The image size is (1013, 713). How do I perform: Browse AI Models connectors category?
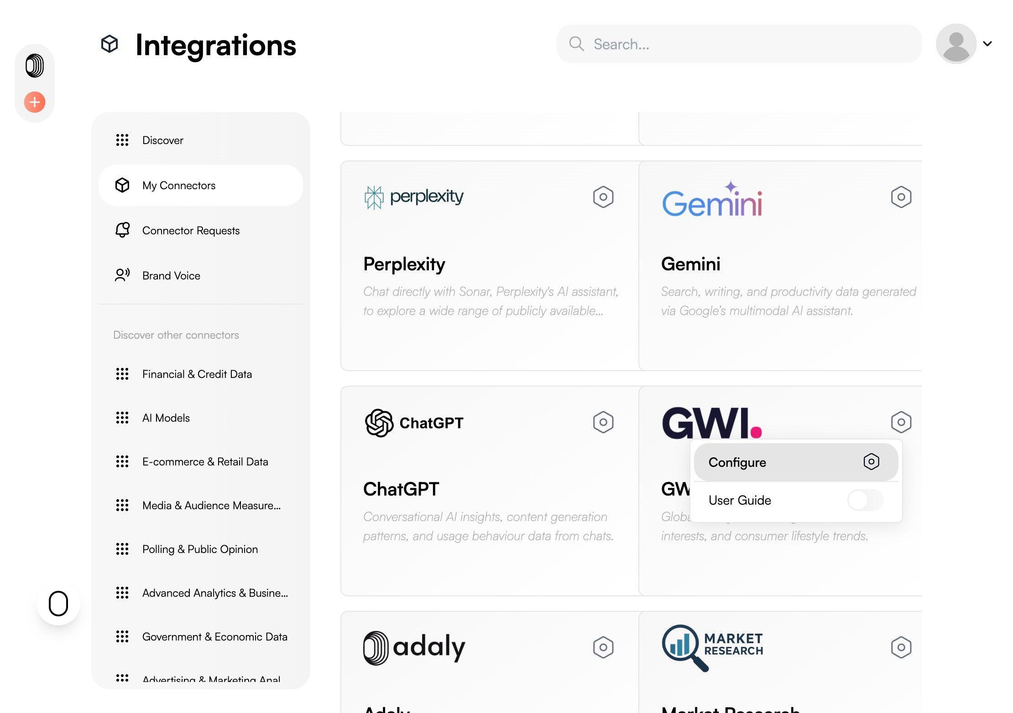[x=166, y=418]
